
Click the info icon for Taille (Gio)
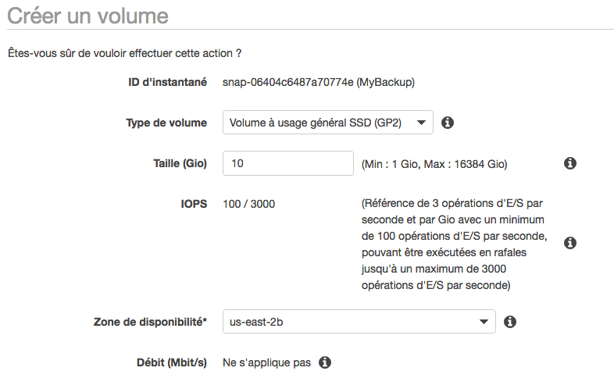click(570, 163)
